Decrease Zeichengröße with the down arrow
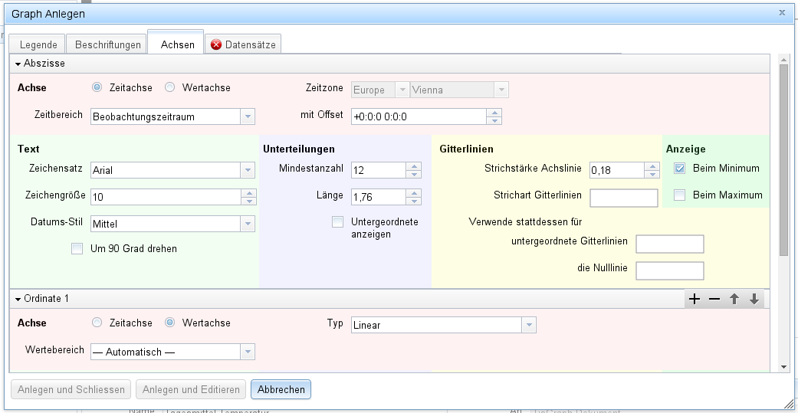This screenshot has width=798, height=413. point(249,201)
